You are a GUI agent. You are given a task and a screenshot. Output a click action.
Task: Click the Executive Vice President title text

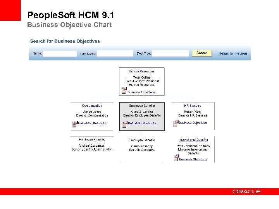click(x=142, y=81)
